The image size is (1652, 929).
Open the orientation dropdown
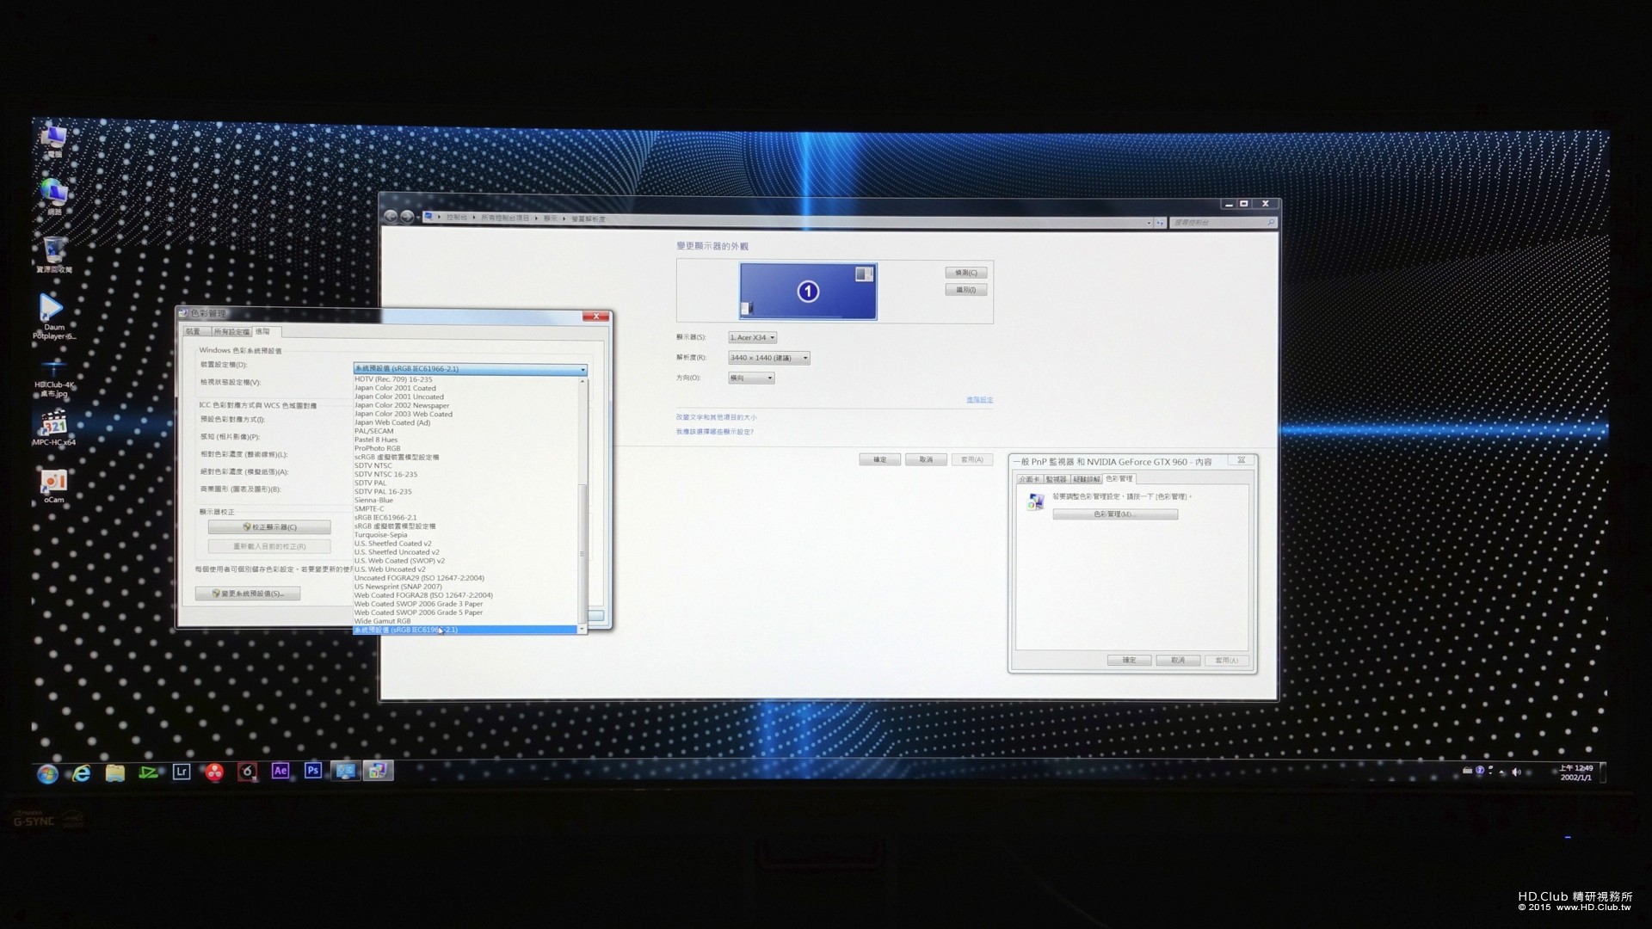(751, 378)
